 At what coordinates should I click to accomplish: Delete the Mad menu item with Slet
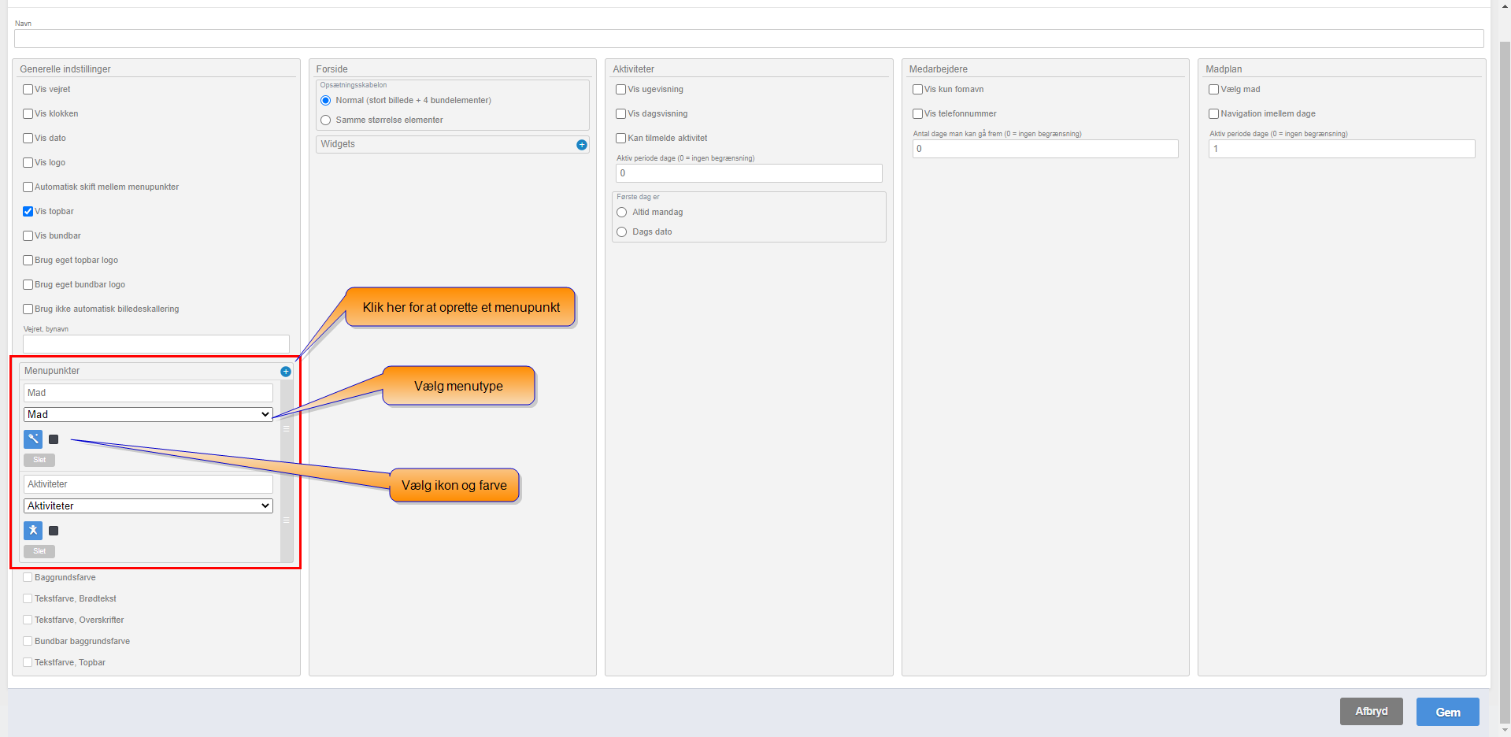(x=39, y=460)
